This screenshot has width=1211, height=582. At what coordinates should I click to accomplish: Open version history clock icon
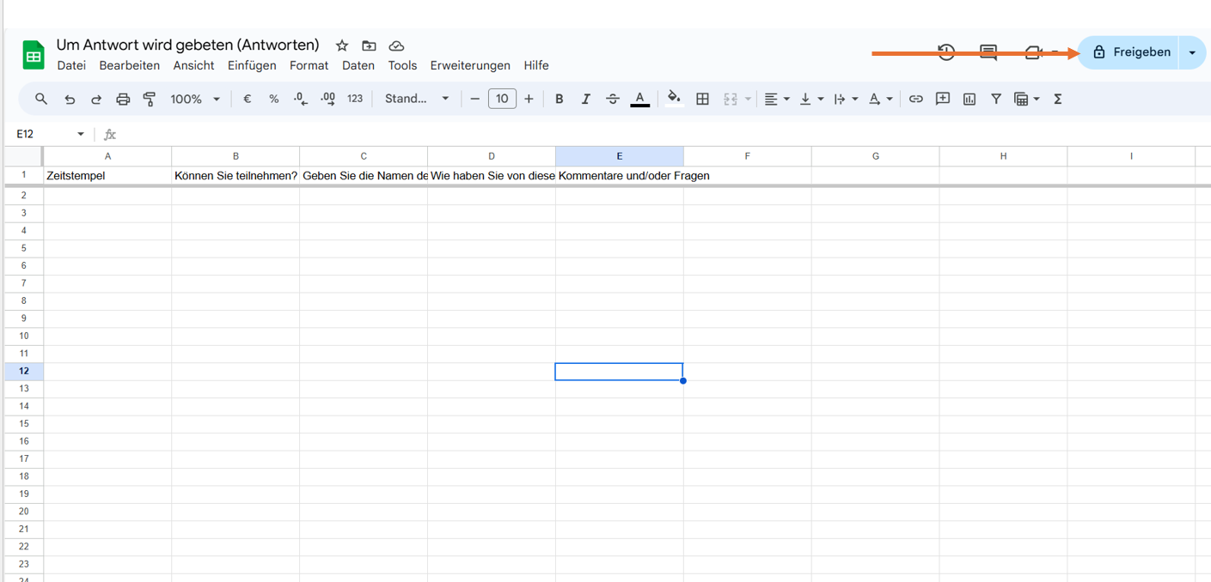[946, 52]
